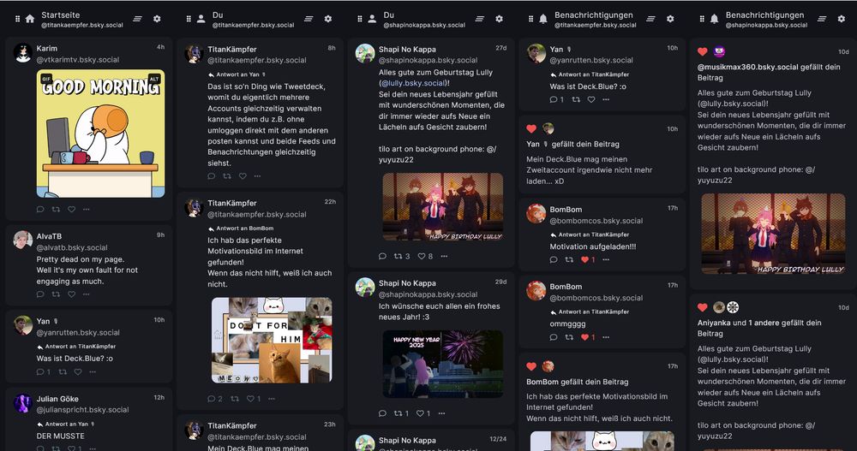Click bell icon in Benachrichtigungen shapinokappa header
The height and width of the screenshot is (451, 857).
715,19
